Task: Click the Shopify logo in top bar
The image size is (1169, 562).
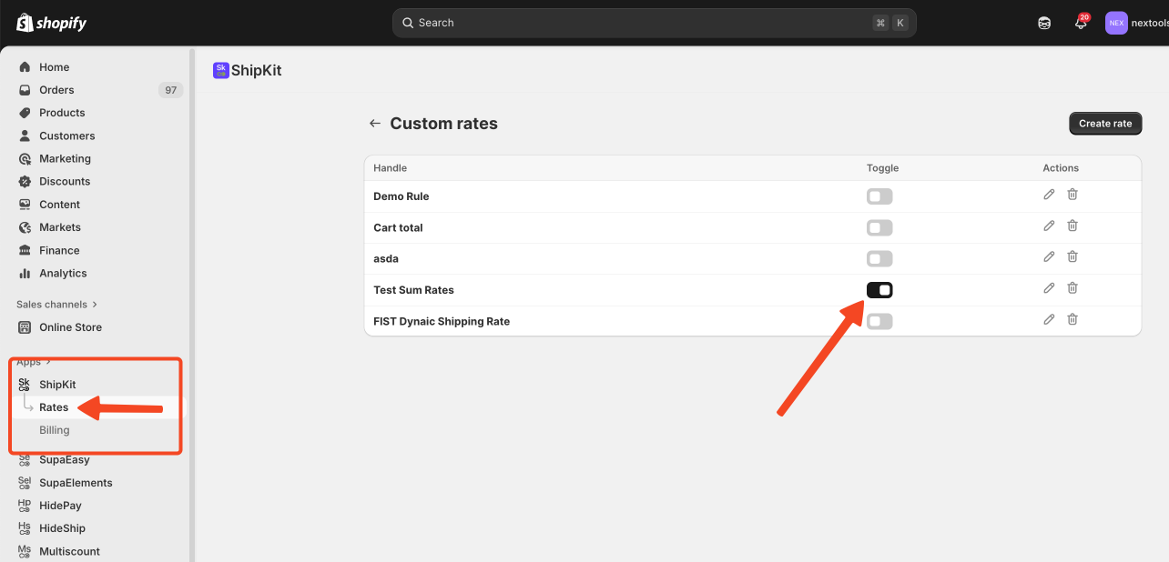Action: coord(52,23)
